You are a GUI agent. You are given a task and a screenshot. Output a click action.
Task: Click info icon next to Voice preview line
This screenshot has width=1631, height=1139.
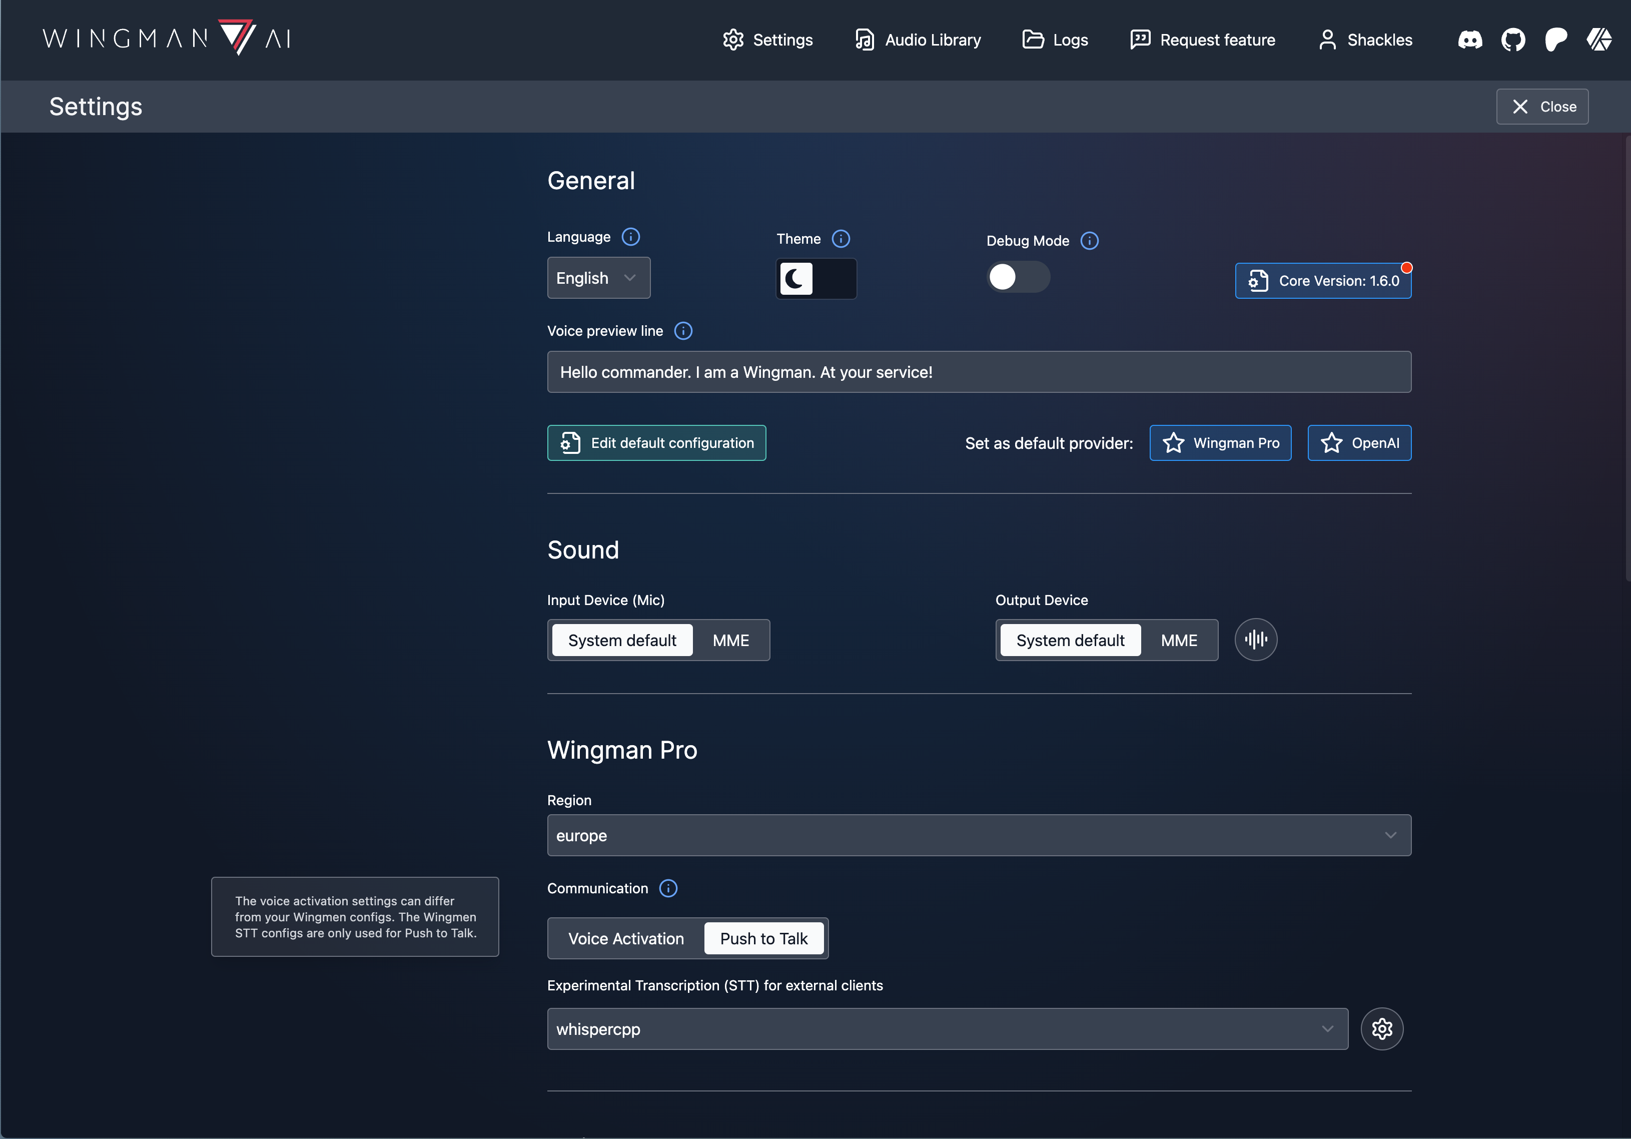pyautogui.click(x=682, y=331)
